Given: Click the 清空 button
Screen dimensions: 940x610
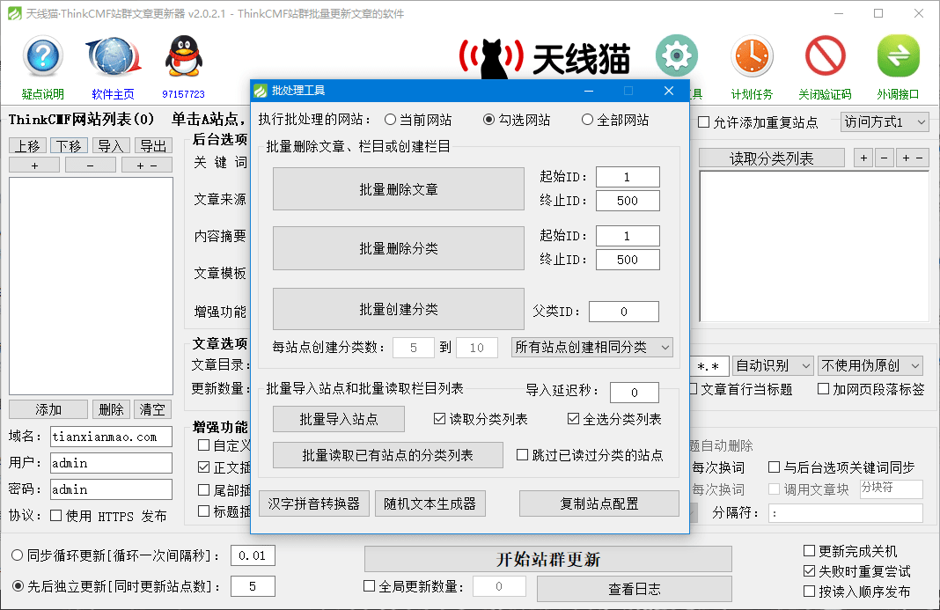Looking at the screenshot, I should (153, 409).
